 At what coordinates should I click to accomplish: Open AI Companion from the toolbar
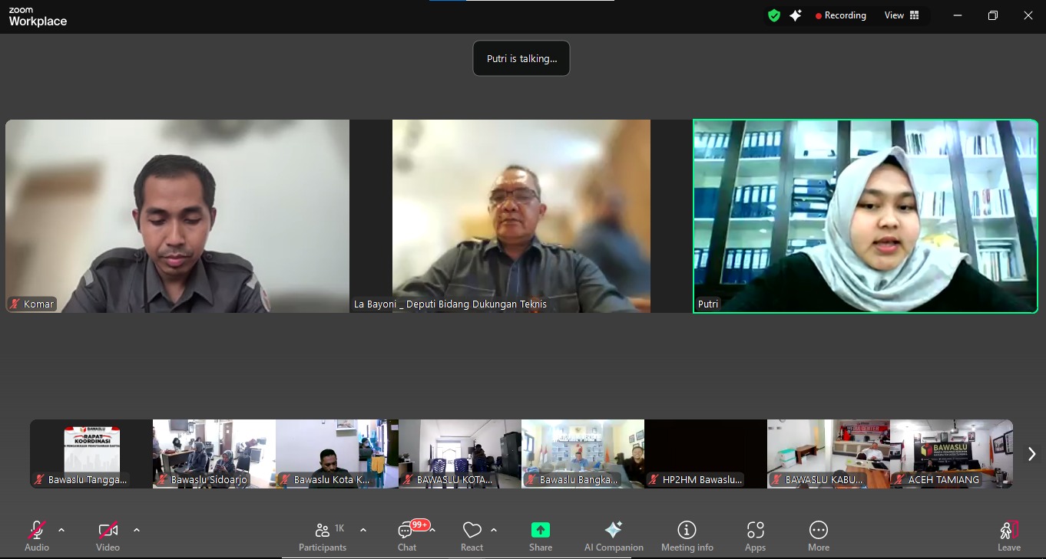614,536
